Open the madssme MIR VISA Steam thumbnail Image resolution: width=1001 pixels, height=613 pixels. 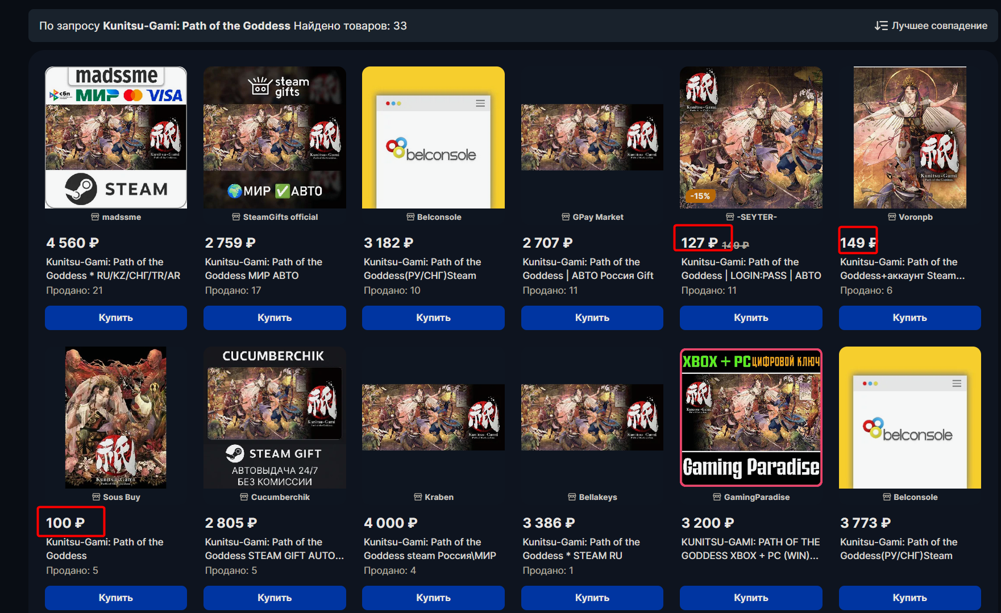[116, 137]
